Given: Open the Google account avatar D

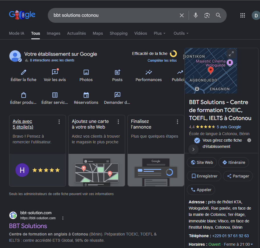Looking at the screenshot, I should (x=256, y=15).
